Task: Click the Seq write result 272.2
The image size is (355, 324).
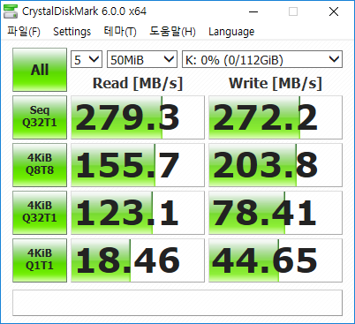Action: click(276, 117)
